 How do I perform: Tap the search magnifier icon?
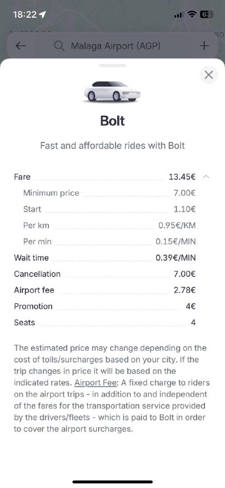[59, 46]
